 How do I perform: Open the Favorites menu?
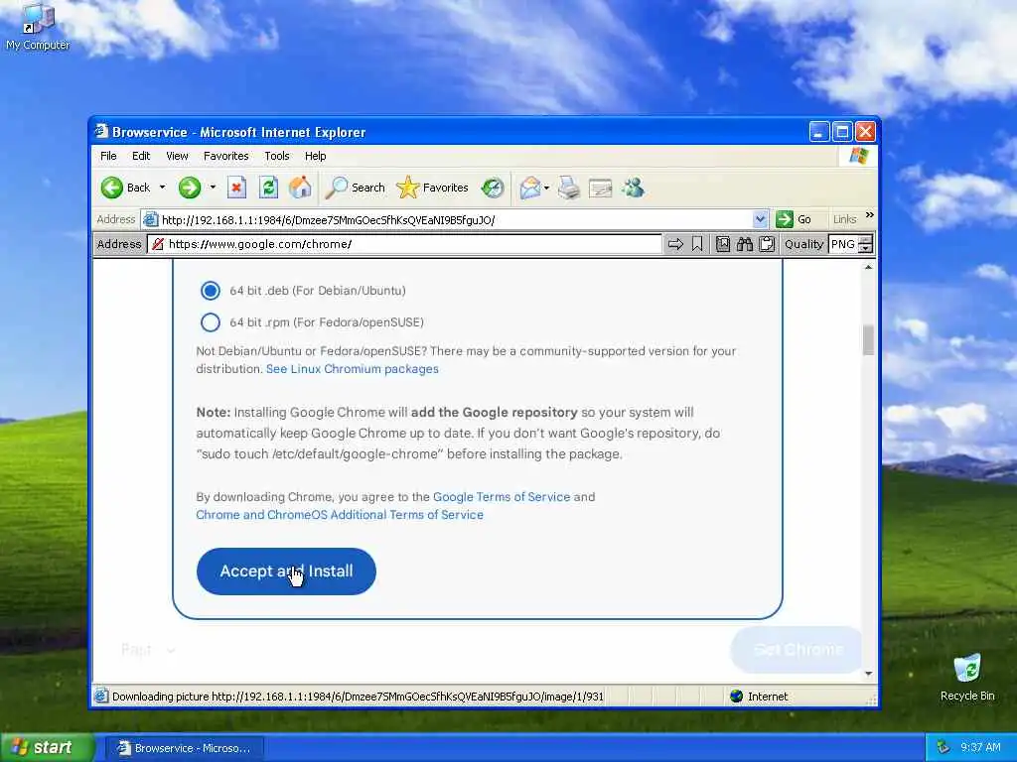tap(225, 156)
